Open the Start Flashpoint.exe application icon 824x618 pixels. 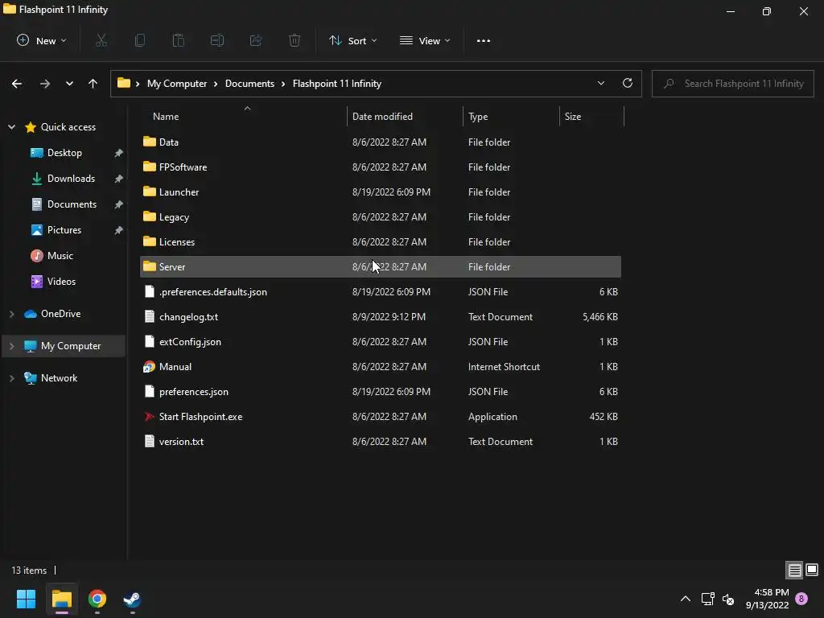click(x=149, y=417)
